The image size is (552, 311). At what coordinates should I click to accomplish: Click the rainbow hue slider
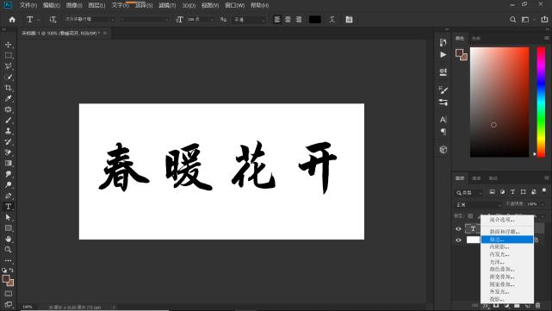click(x=541, y=103)
